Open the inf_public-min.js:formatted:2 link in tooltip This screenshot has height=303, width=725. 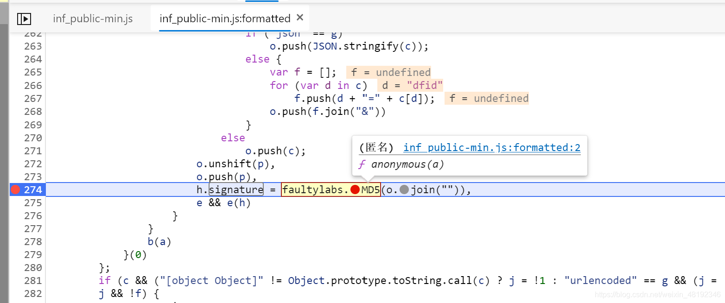click(492, 147)
